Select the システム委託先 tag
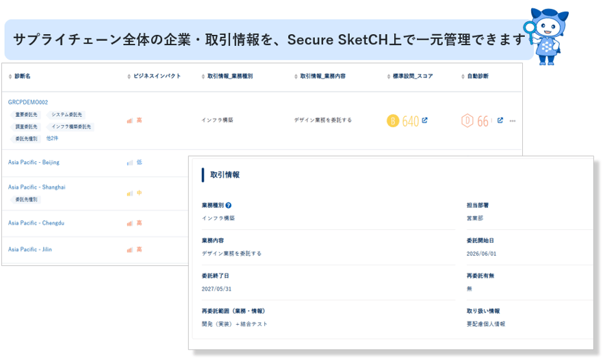 point(66,115)
